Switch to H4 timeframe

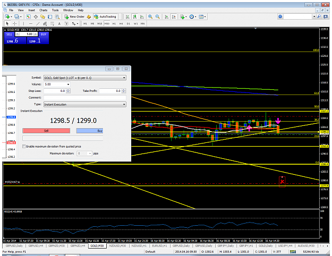[x=121, y=23]
